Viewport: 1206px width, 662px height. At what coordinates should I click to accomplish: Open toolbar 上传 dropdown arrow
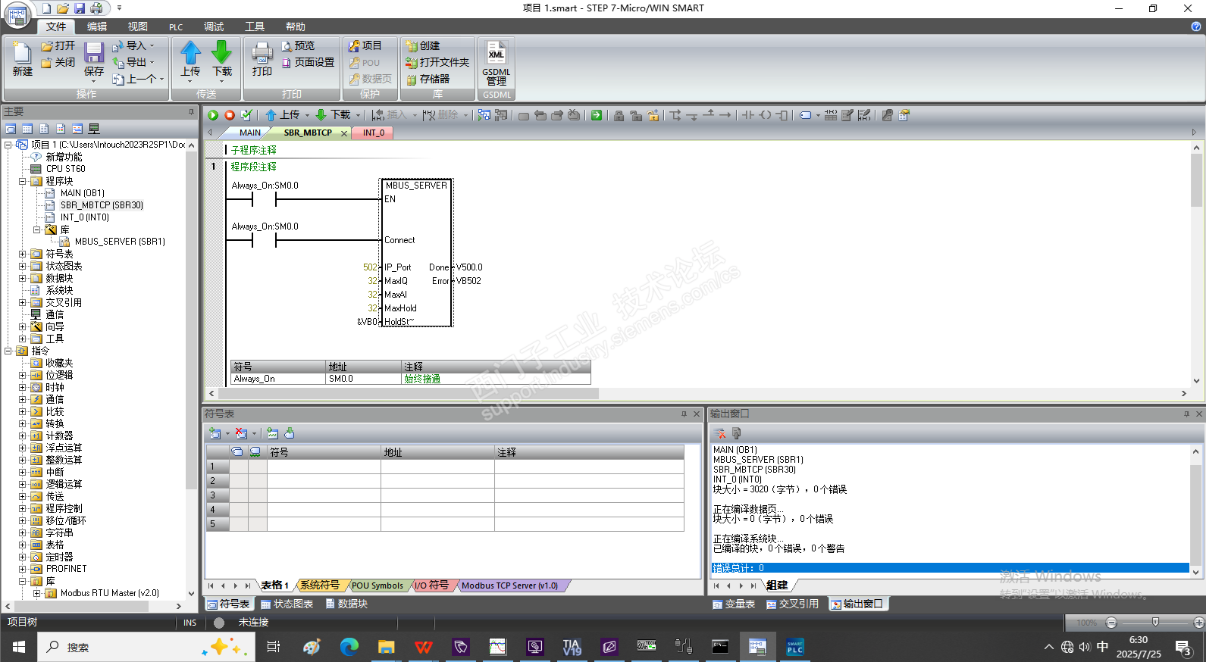pyautogui.click(x=307, y=115)
